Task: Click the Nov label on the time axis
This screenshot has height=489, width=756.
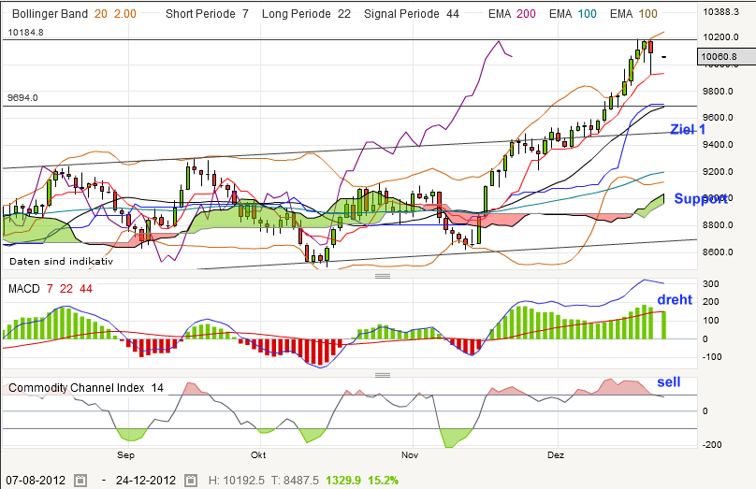Action: [410, 454]
